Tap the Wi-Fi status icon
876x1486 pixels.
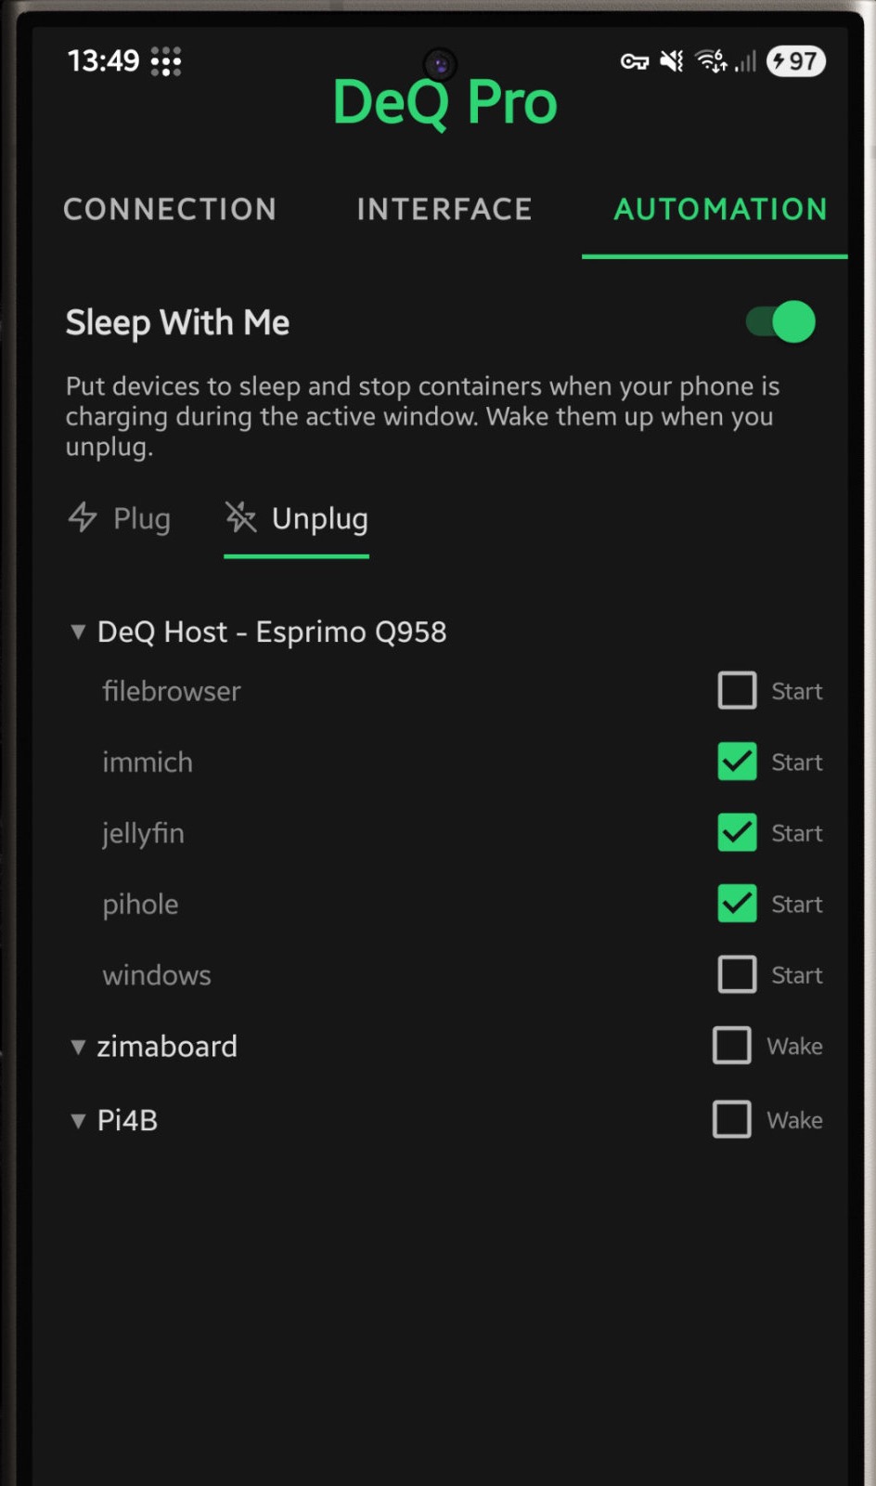pos(712,61)
